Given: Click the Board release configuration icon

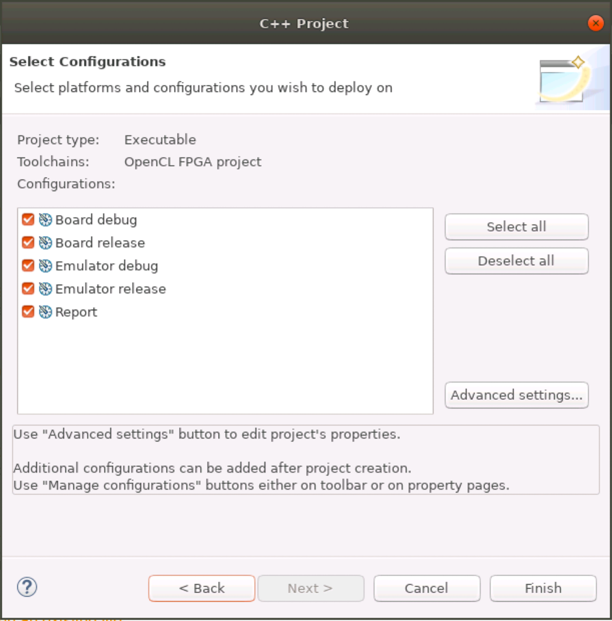Looking at the screenshot, I should tap(45, 243).
